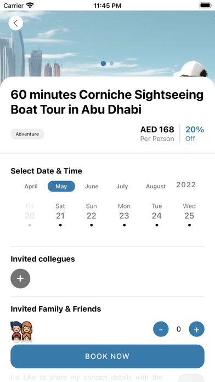Pick Monday 23 date
215x382 pixels.
pyautogui.click(x=124, y=215)
